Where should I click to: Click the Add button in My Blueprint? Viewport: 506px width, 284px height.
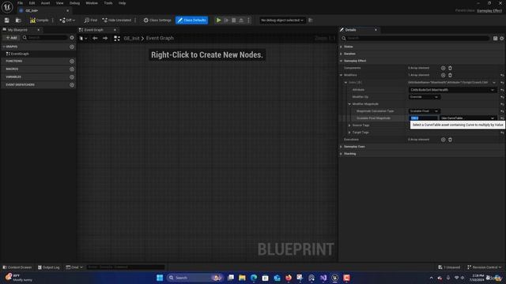[11, 38]
